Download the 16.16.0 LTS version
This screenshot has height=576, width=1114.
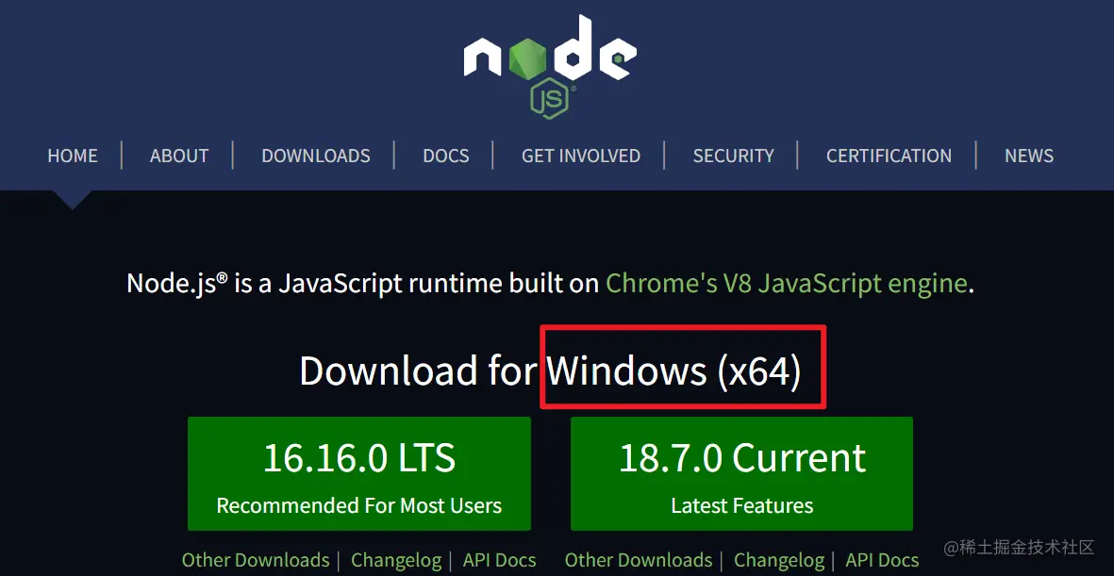pos(358,473)
